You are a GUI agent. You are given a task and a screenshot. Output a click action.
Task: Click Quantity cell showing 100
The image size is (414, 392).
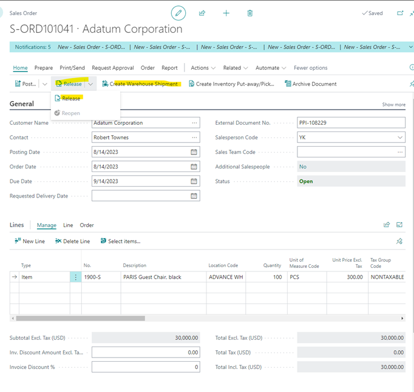point(266,277)
